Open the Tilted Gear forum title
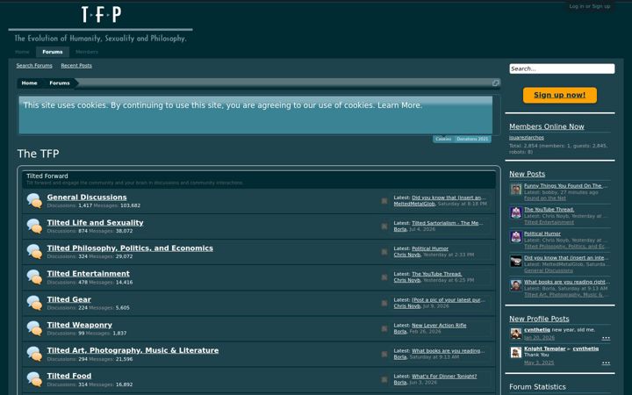Image resolution: width=632 pixels, height=395 pixels. tap(69, 299)
